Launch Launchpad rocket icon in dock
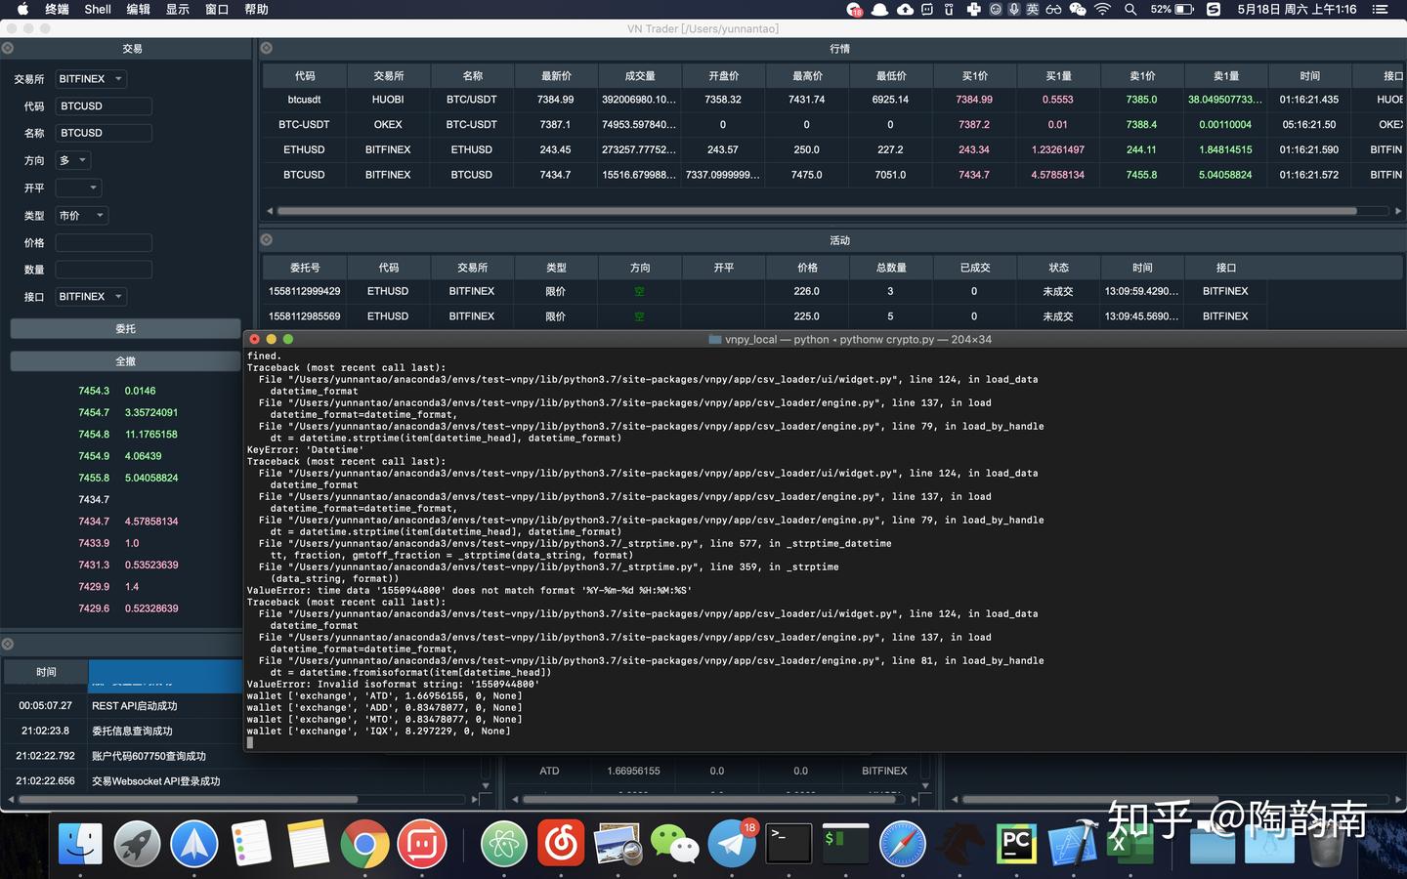 point(137,844)
